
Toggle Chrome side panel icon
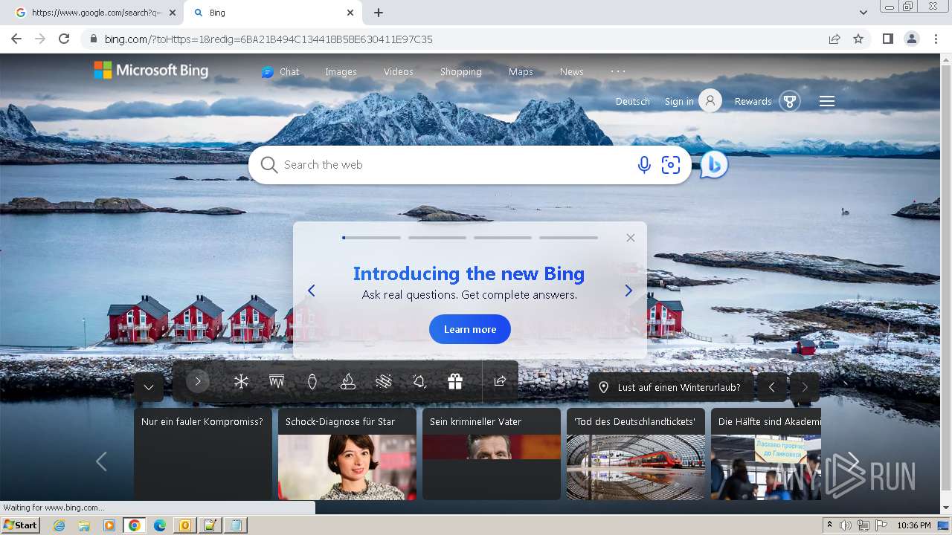click(887, 39)
